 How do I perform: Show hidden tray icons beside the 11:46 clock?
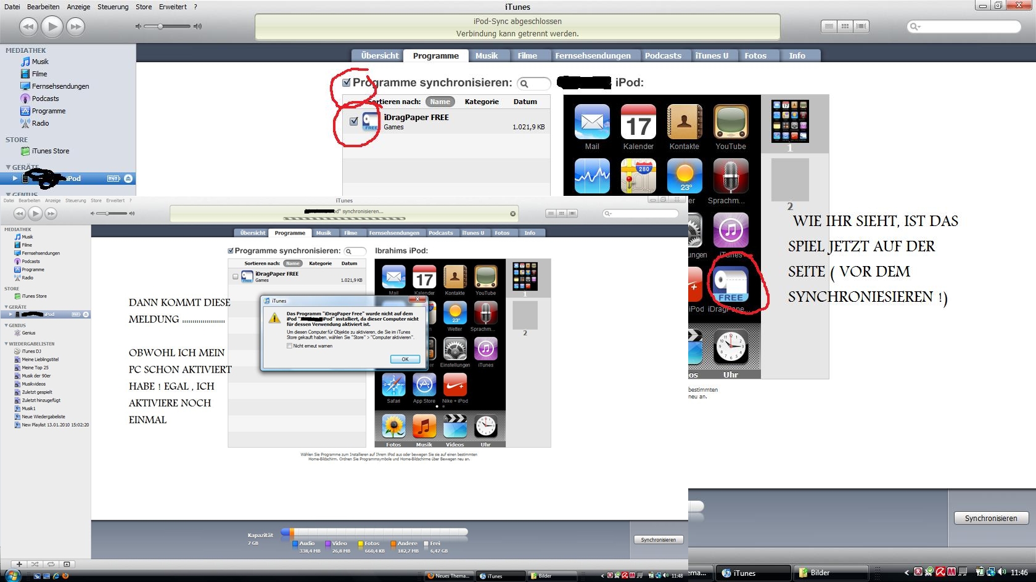tap(906, 573)
